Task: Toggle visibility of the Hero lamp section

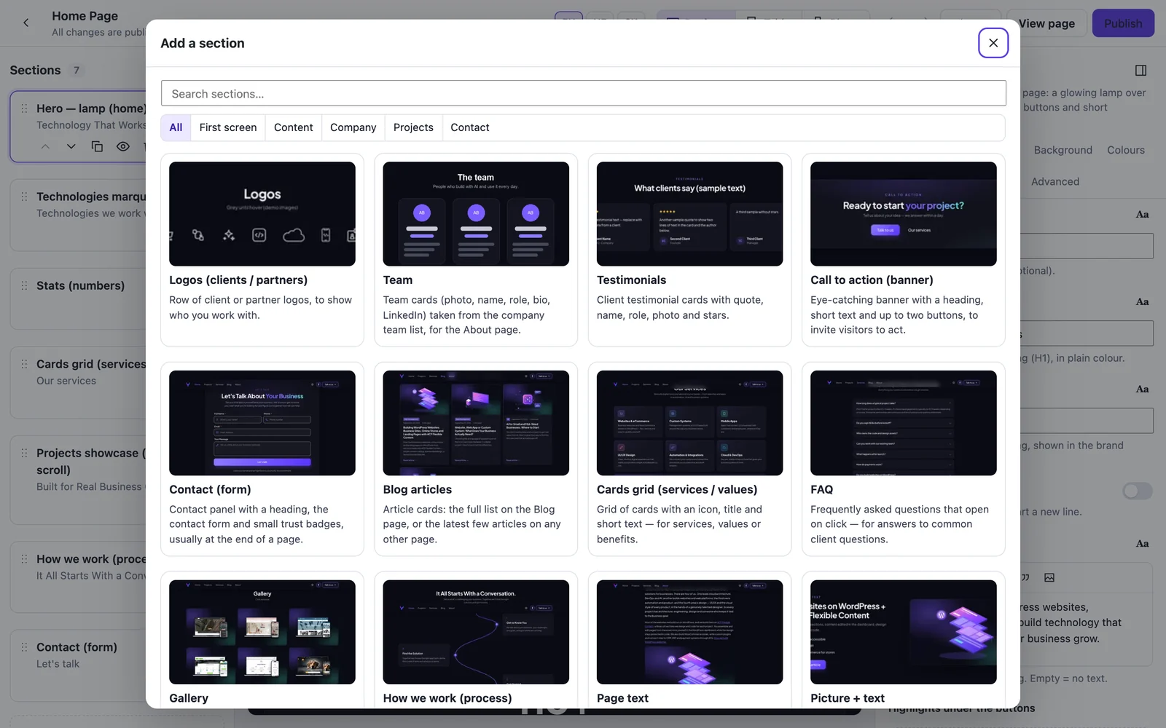Action: [x=123, y=146]
